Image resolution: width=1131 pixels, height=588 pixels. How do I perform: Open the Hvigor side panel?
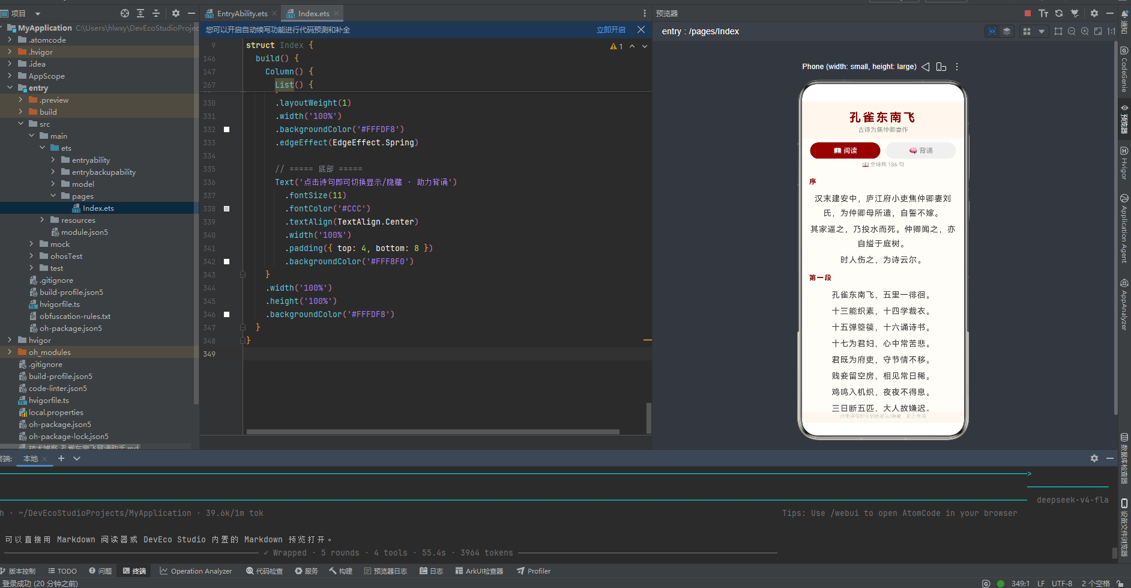point(1124,163)
